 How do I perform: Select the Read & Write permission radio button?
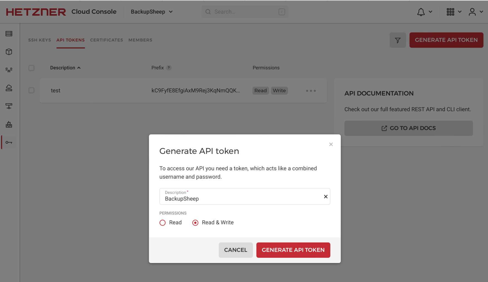click(195, 223)
